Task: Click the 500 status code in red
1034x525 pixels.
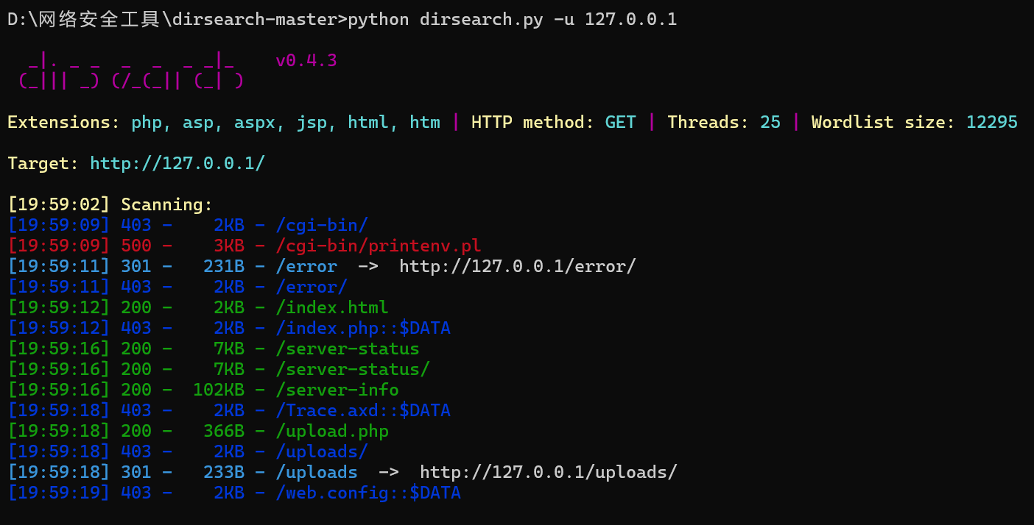Action: [136, 246]
